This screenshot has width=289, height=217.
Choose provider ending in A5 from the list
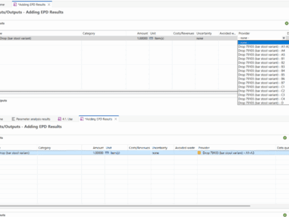tap(263, 55)
